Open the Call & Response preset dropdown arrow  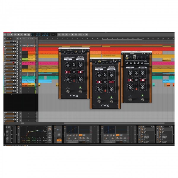[111, 60]
